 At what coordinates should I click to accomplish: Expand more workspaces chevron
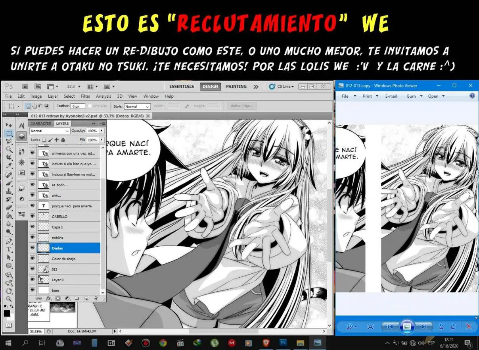[256, 86]
